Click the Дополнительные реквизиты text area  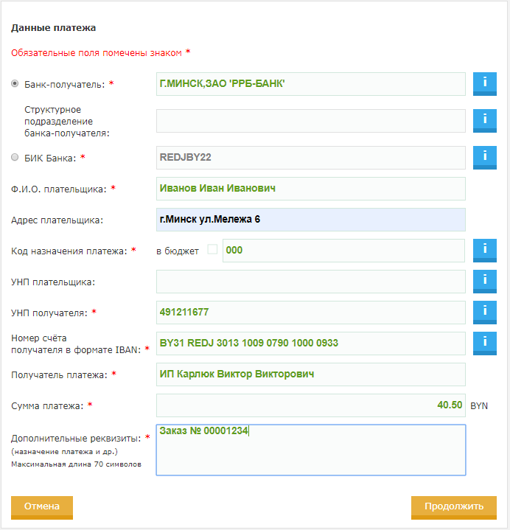pos(310,450)
